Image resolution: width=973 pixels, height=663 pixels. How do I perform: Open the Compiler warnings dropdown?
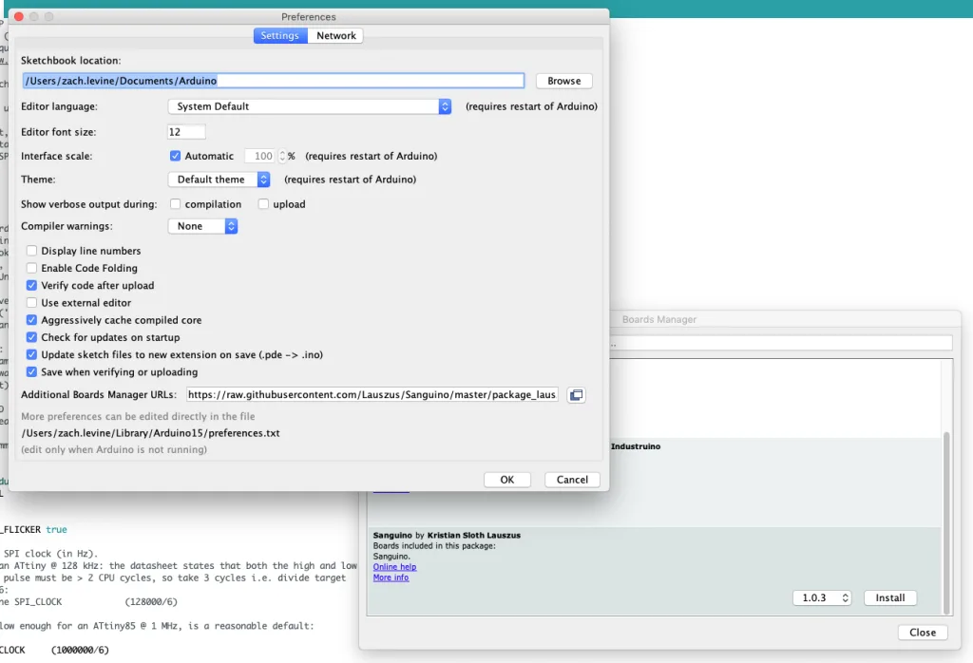click(202, 226)
